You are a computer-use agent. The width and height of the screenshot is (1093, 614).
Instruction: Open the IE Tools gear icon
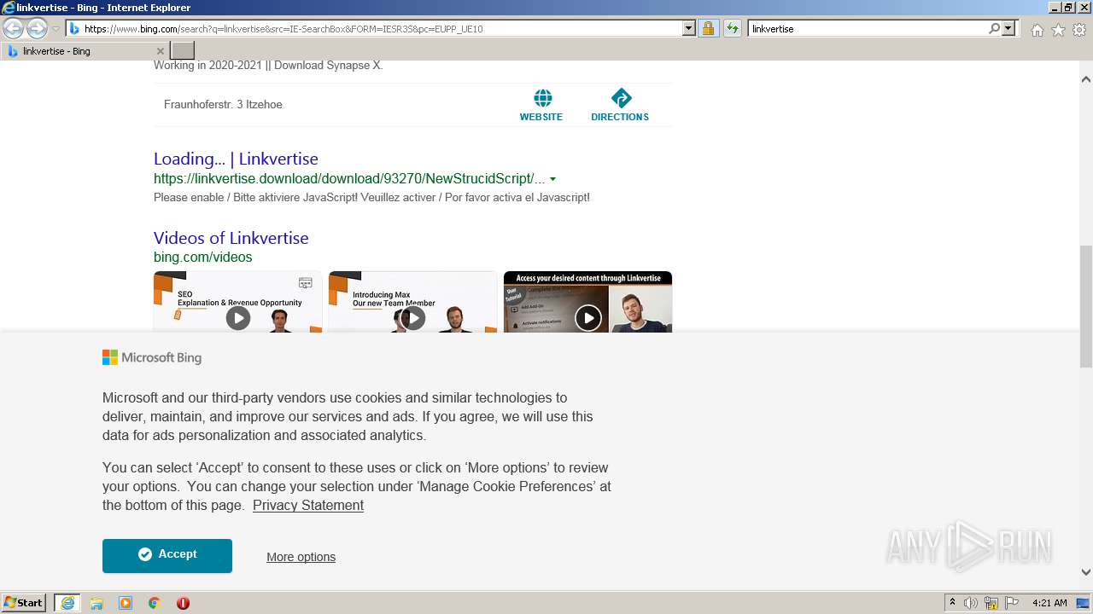click(x=1079, y=30)
